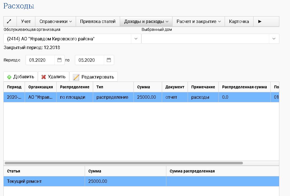This screenshot has height=196, width=290.
Task: Go to Привязка статей menu item
Action: [x=98, y=22]
